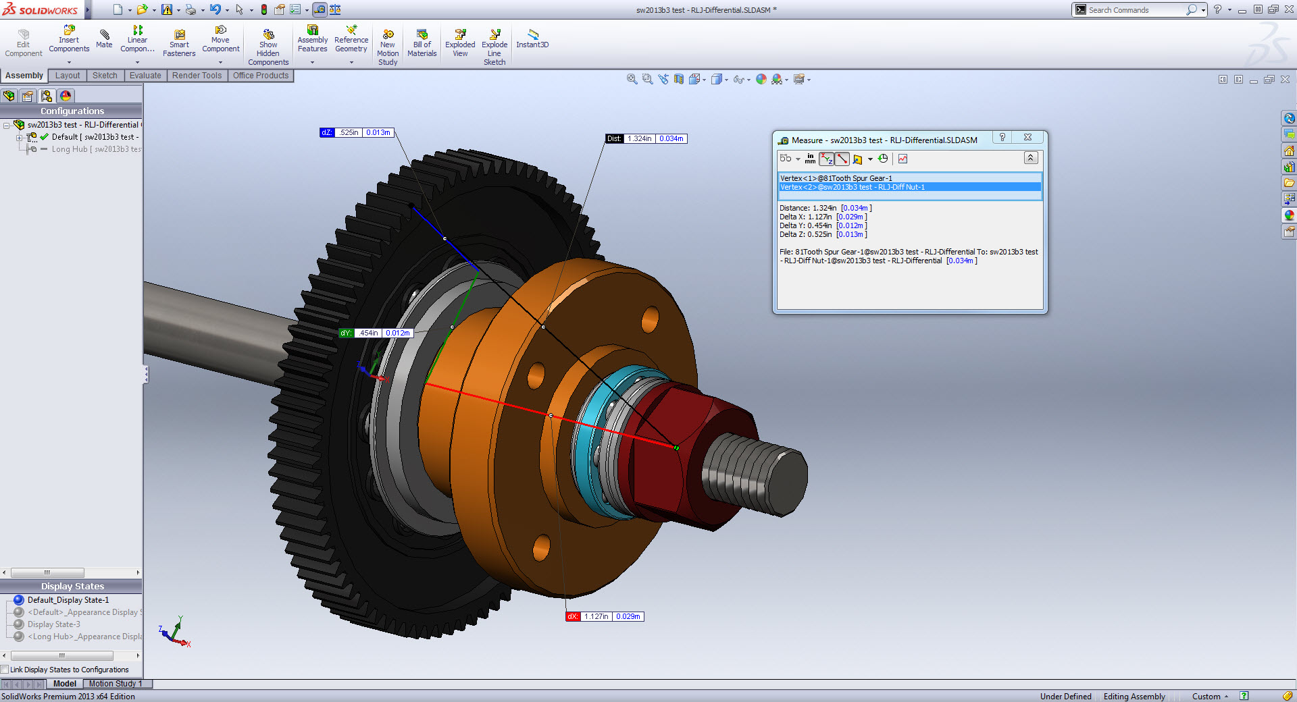Click the Motion Study 1 bottom tab
Viewport: 1297px width, 702px height.
pyautogui.click(x=116, y=684)
